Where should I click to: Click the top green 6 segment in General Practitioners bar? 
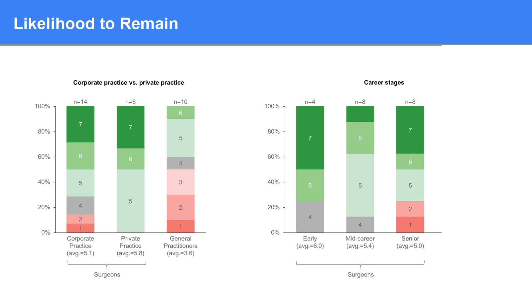pyautogui.click(x=181, y=113)
